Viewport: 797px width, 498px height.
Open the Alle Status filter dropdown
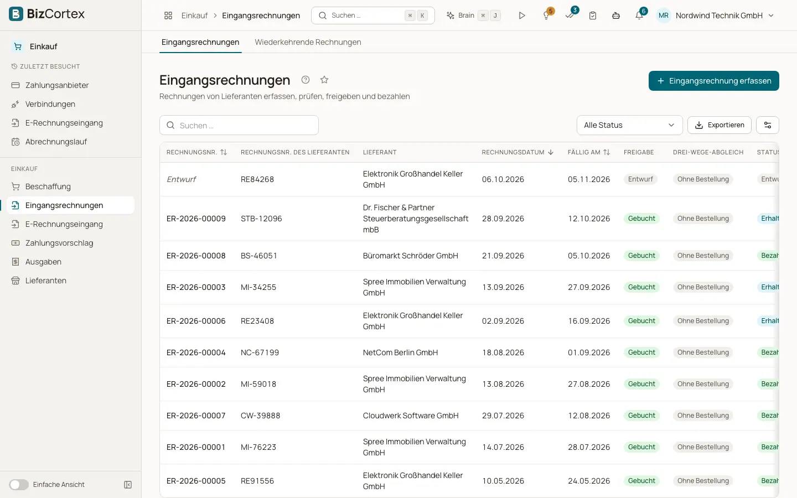point(630,125)
